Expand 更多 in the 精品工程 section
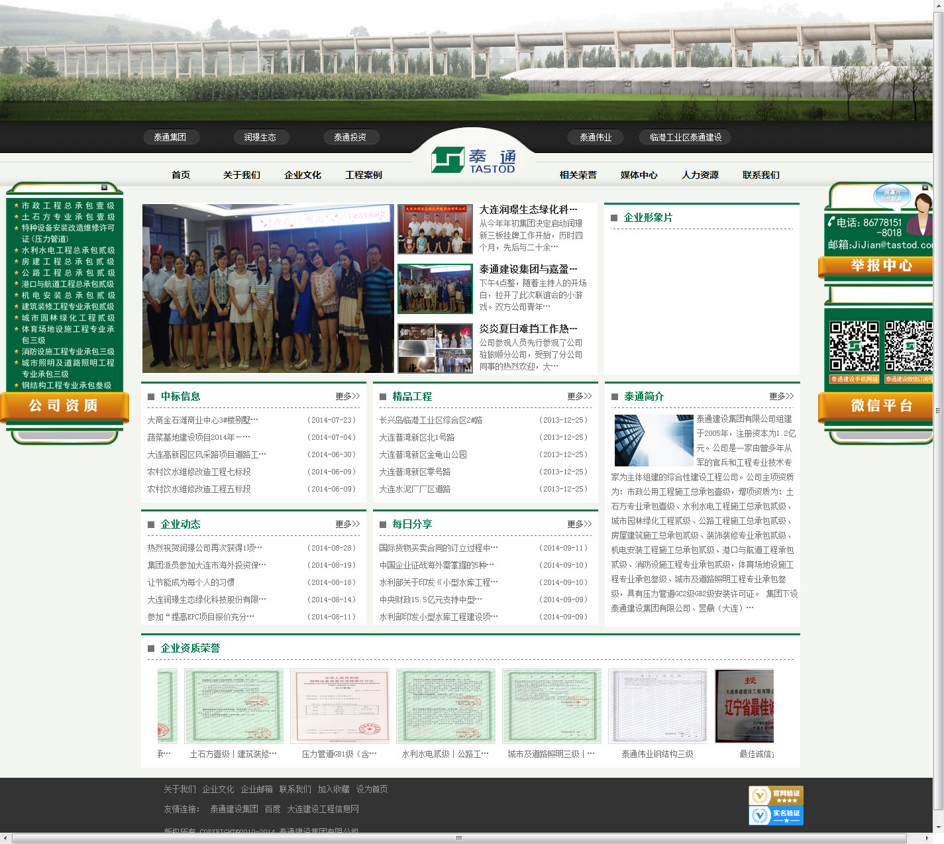This screenshot has height=844, width=944. click(x=579, y=396)
